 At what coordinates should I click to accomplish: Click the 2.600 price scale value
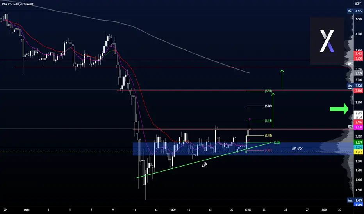[359, 102]
